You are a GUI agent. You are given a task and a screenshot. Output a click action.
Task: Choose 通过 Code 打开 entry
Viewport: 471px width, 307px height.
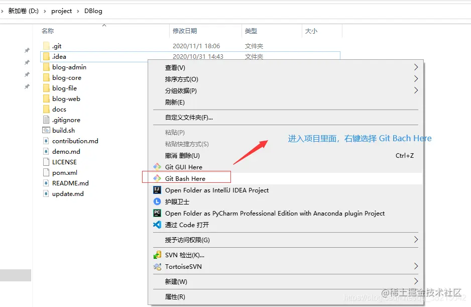(x=286, y=225)
